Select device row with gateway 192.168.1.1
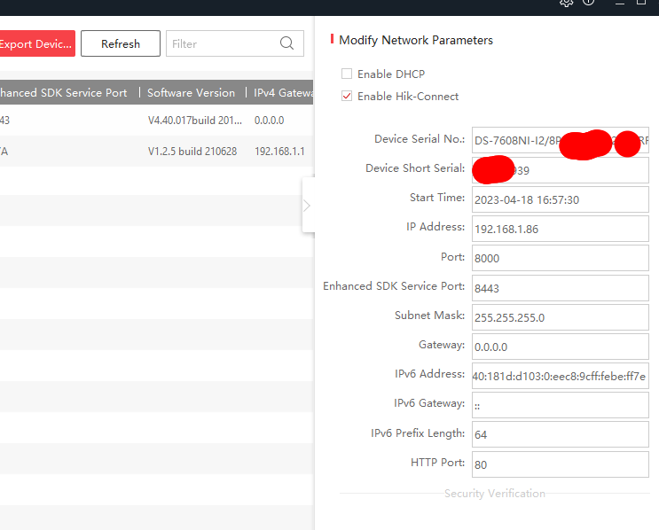Image resolution: width=659 pixels, height=530 pixels. (156, 152)
